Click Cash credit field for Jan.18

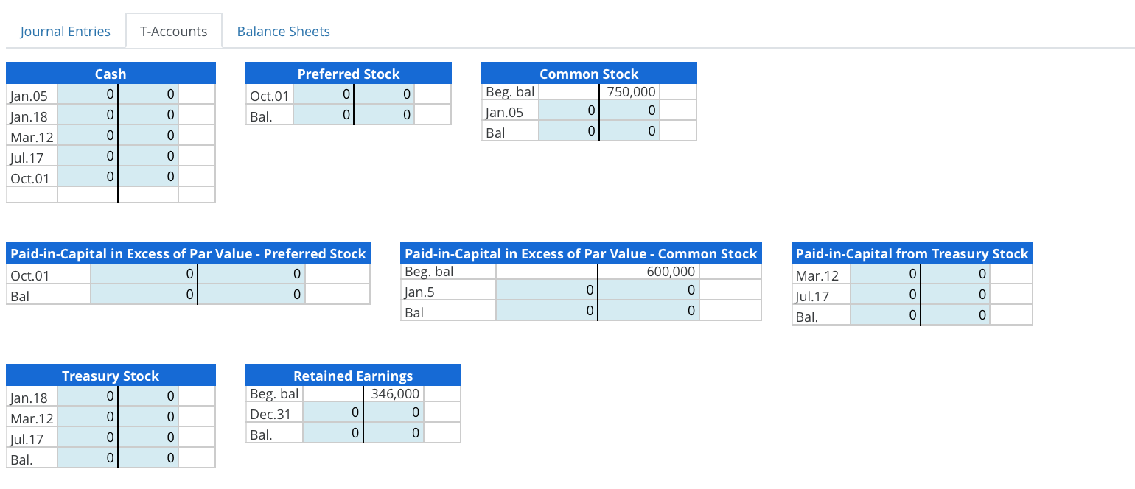click(148, 115)
